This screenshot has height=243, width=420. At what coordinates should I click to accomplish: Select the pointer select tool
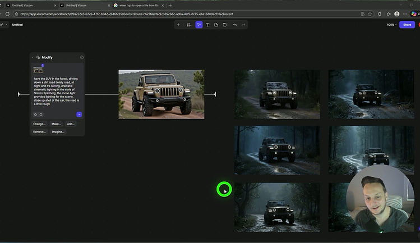tap(199, 25)
